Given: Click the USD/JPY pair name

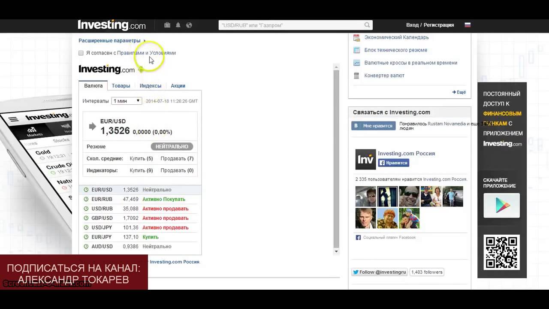Looking at the screenshot, I should [x=102, y=227].
